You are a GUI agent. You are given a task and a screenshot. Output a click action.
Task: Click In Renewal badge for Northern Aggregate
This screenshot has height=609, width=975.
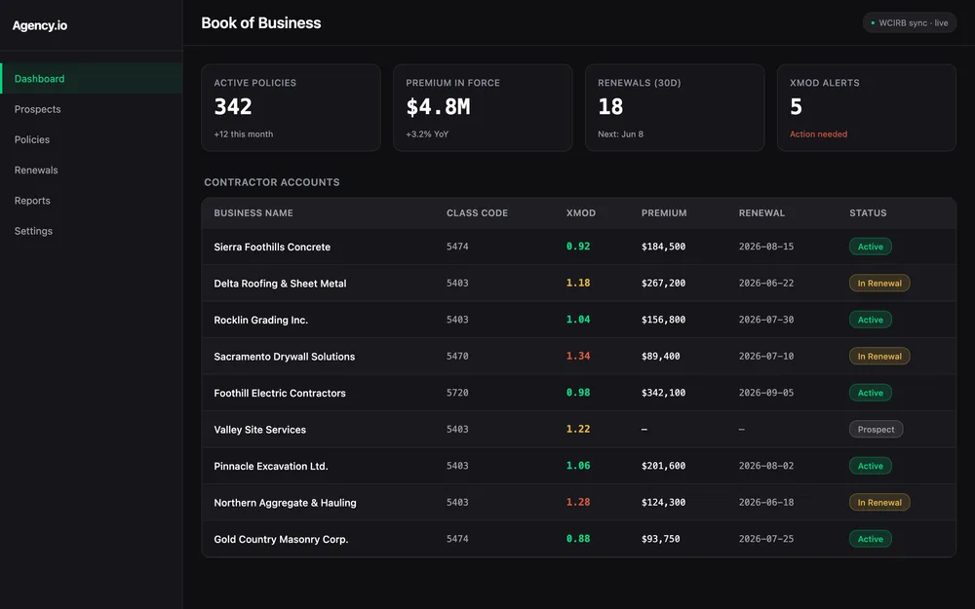tap(879, 502)
